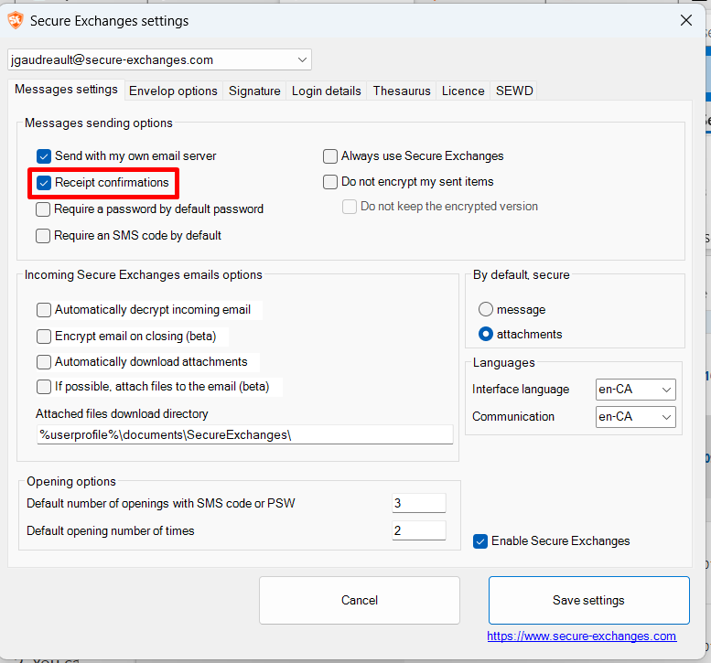Open the SEWD tab

(x=514, y=91)
